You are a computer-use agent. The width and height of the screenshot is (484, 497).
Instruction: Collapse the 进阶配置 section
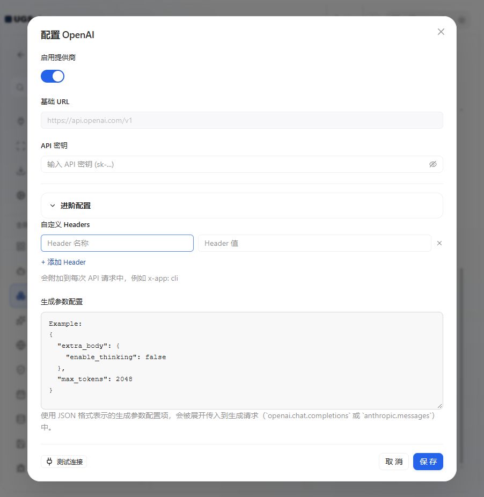(242, 206)
